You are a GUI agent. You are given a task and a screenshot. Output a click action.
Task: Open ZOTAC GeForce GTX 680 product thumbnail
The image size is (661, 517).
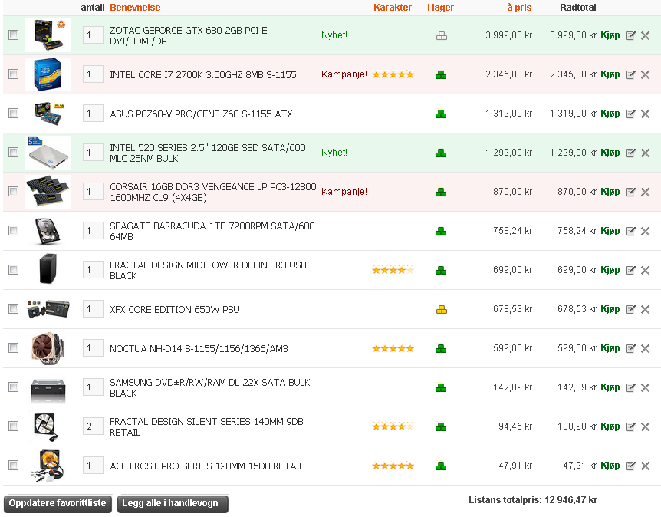(x=48, y=35)
